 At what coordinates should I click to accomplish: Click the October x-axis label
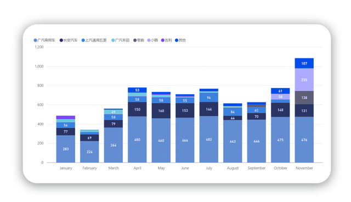(280, 168)
